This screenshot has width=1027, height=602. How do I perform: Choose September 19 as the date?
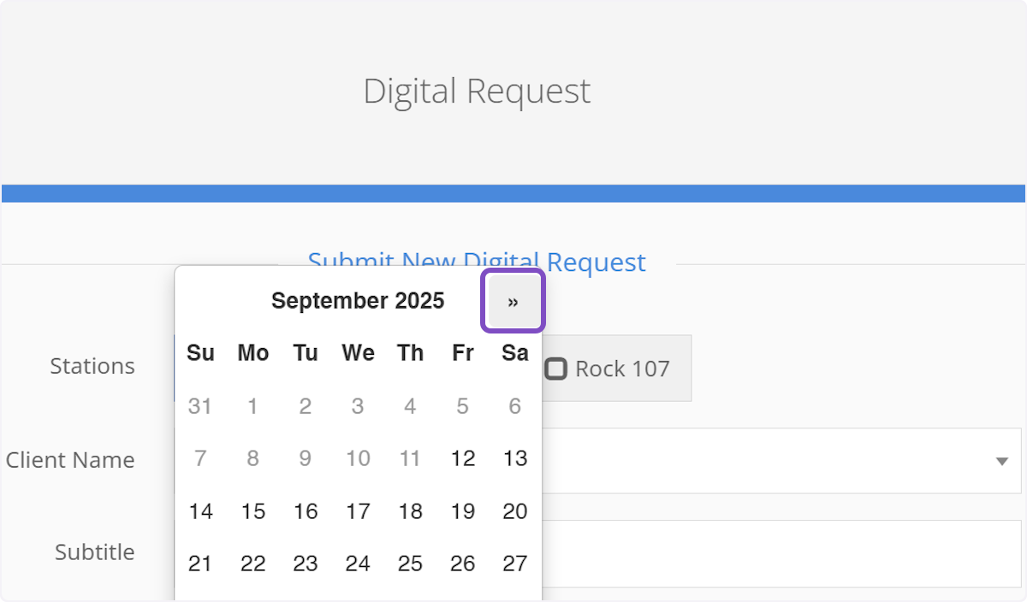(462, 511)
